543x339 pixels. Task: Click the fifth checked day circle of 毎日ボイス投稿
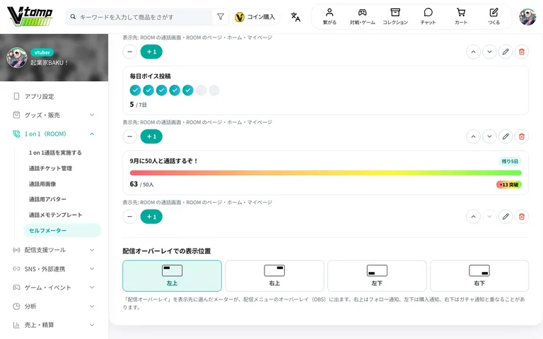(x=187, y=90)
